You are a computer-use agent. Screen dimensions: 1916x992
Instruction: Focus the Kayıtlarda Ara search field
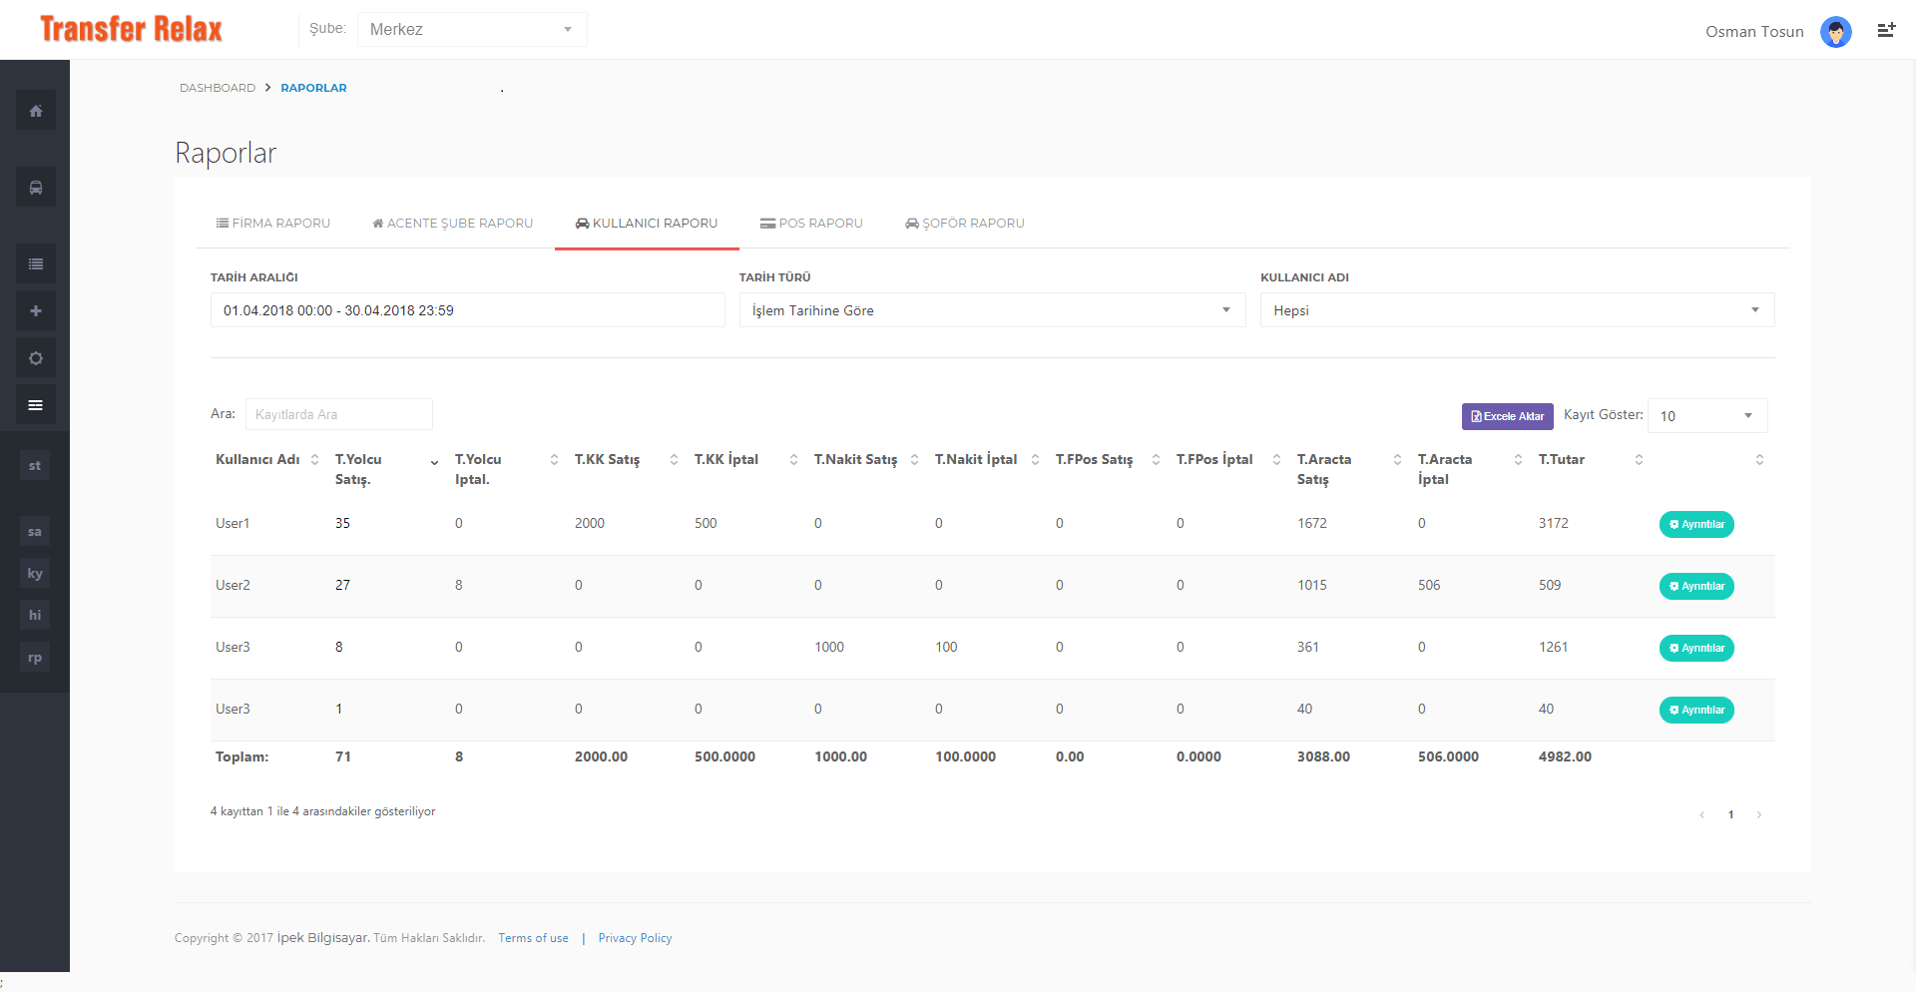[x=339, y=414]
